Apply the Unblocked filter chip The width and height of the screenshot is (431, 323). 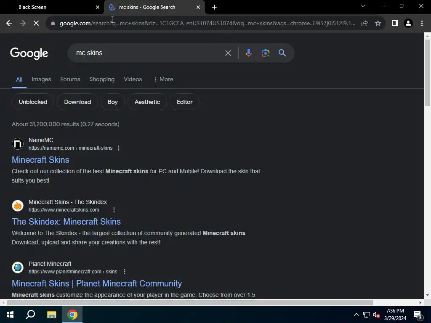tap(33, 102)
